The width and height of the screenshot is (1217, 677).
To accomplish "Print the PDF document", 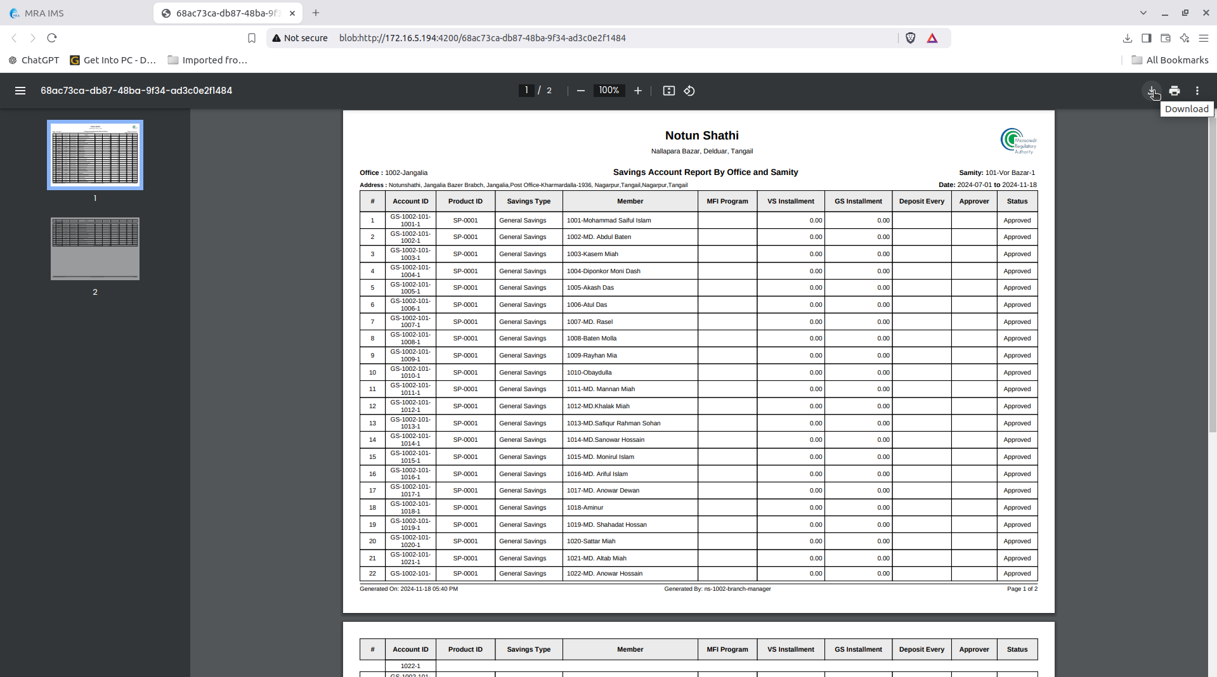I will pyautogui.click(x=1175, y=91).
